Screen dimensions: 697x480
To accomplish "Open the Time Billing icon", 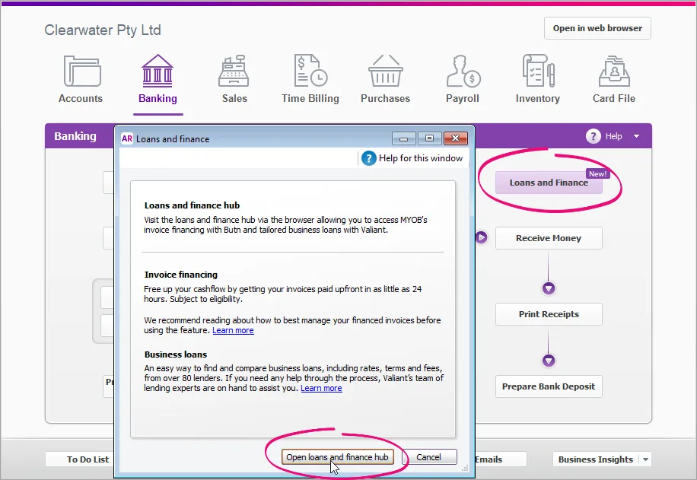I will [310, 71].
